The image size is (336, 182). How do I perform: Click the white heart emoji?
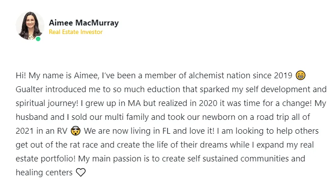81,172
